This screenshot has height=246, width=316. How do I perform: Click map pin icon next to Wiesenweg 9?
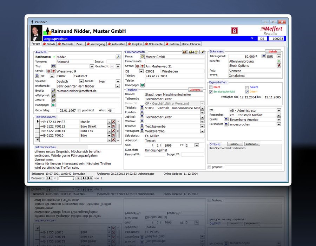pos(53,71)
